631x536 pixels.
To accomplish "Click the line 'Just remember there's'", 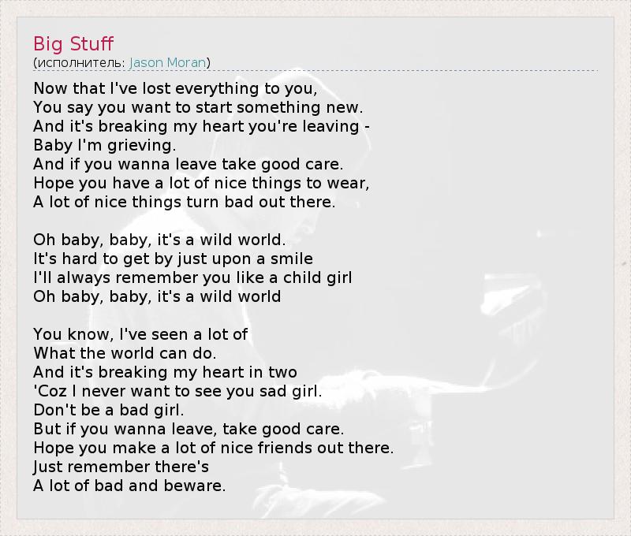I will coord(121,467).
